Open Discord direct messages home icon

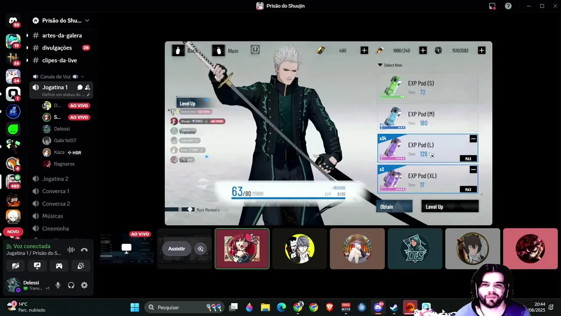pyautogui.click(x=13, y=21)
